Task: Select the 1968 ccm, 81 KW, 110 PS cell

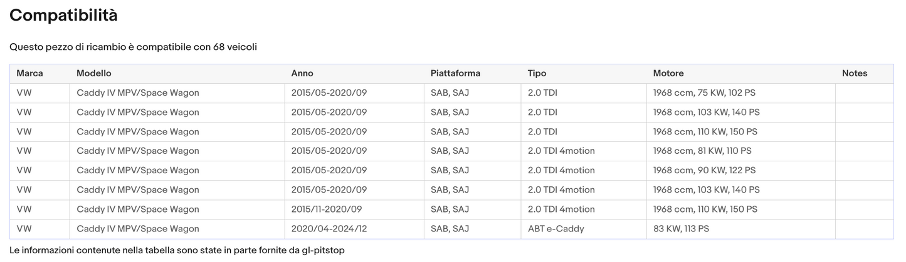Action: pos(702,151)
